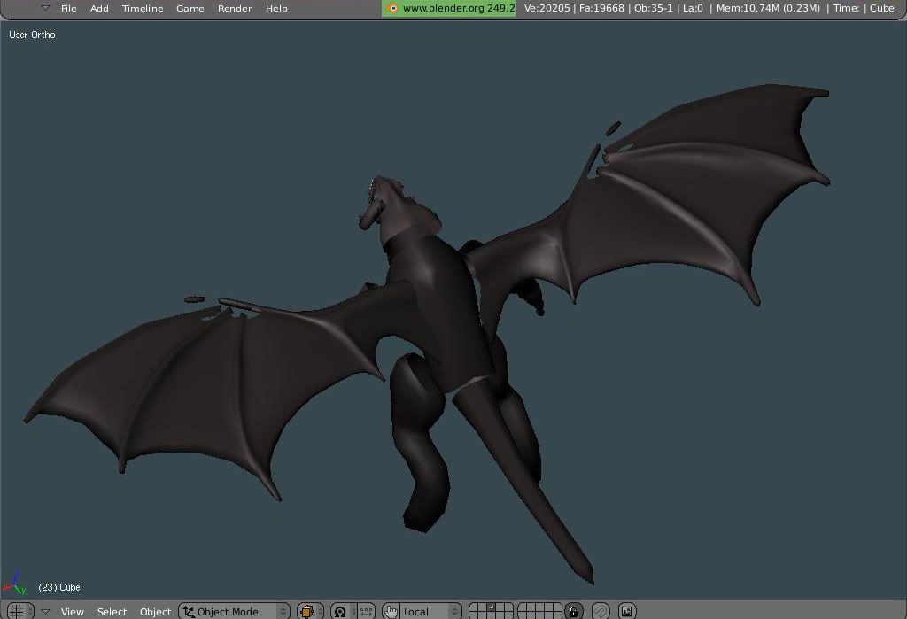Open the Render menu

tap(235, 8)
